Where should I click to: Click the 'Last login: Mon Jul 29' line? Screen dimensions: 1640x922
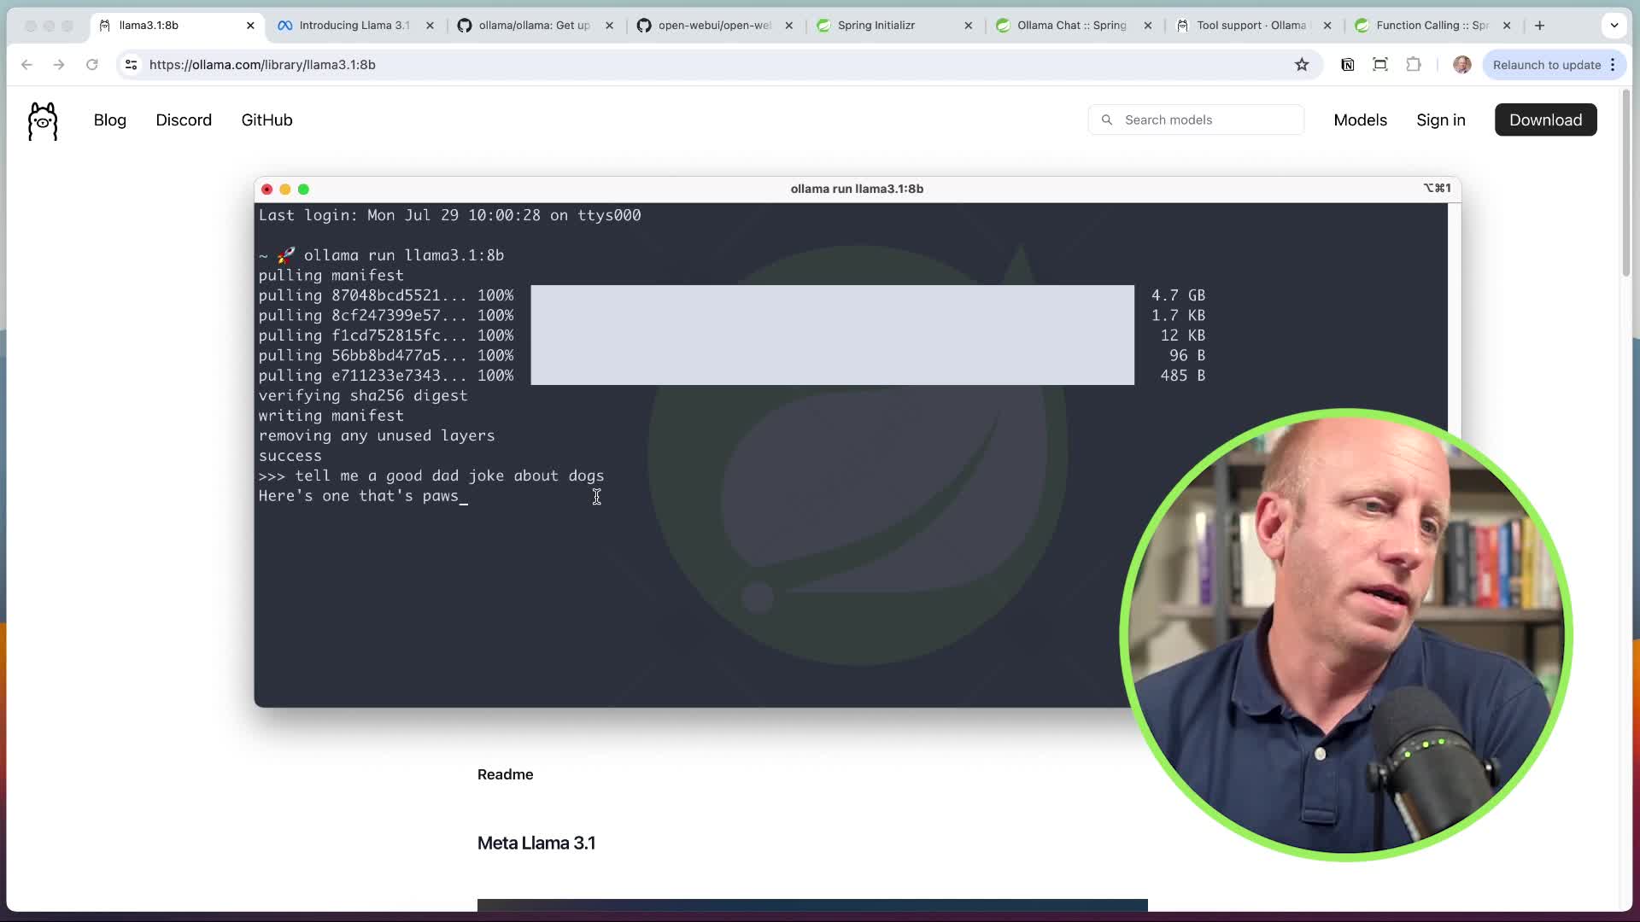449,215
